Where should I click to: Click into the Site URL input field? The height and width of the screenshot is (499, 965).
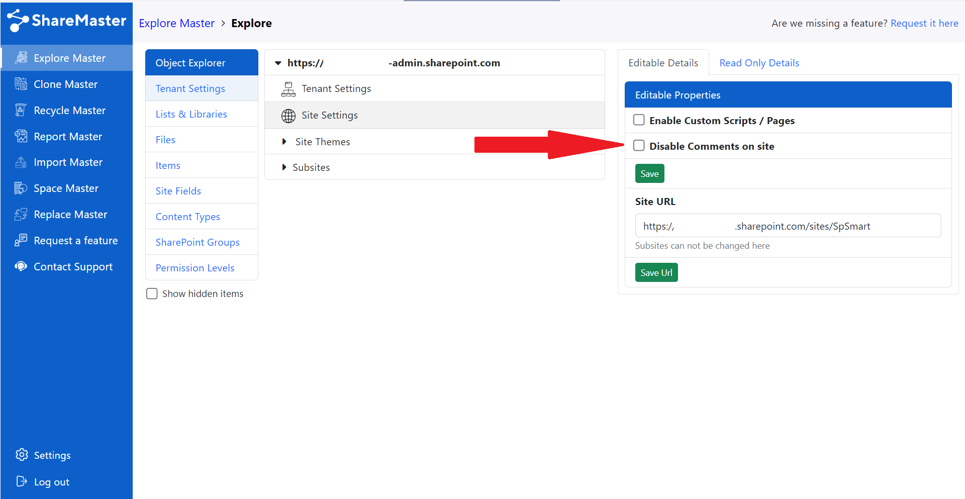788,226
